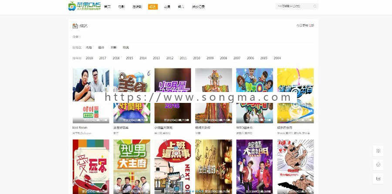The height and width of the screenshot is (194, 392).
Task: Filter by region 日韩
Action: (114, 48)
